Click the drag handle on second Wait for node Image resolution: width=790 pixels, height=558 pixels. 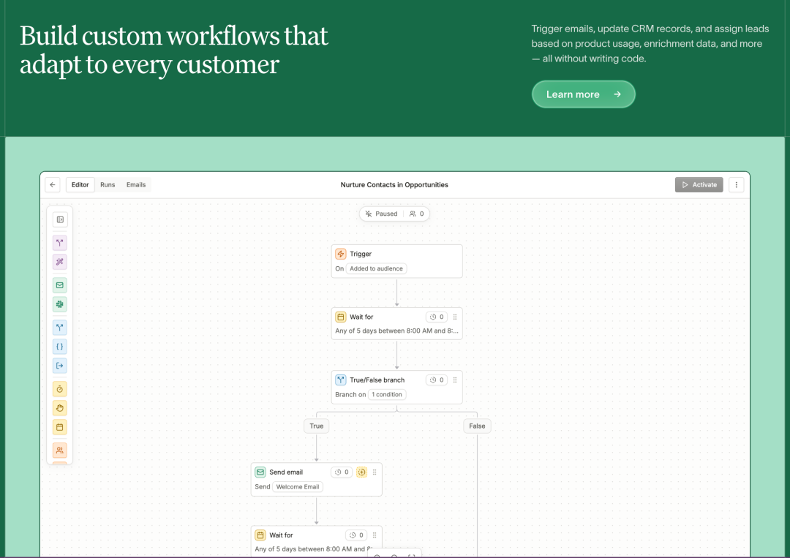pyautogui.click(x=375, y=535)
